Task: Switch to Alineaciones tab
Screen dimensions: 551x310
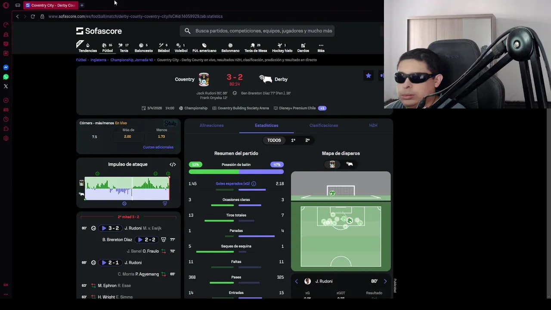Action: tap(211, 125)
